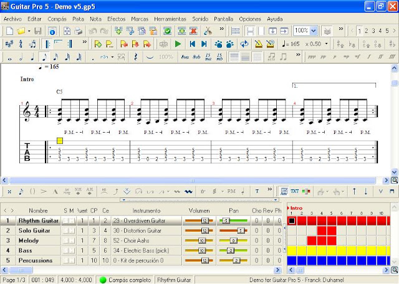Select sixteenth note duration
Image resolution: width=399 pixels, height=284 pixels.
[55, 57]
